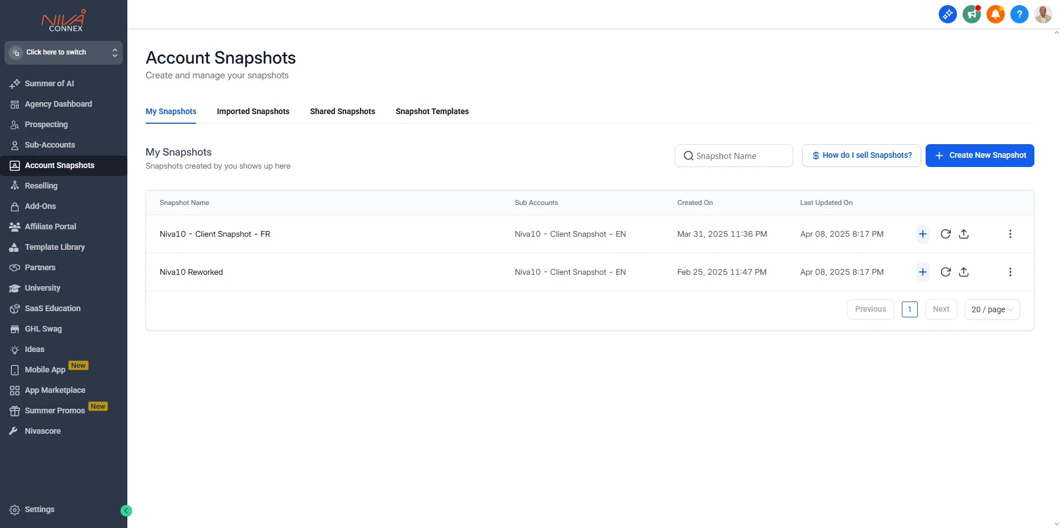Switch to My Snapshots tab

click(x=171, y=111)
